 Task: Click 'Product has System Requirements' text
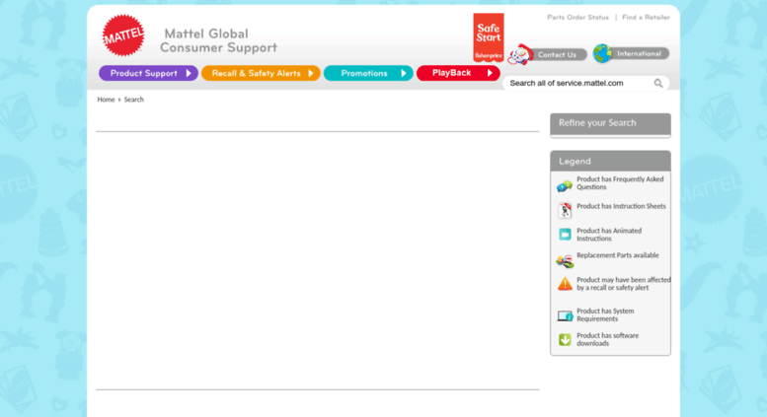coord(605,314)
